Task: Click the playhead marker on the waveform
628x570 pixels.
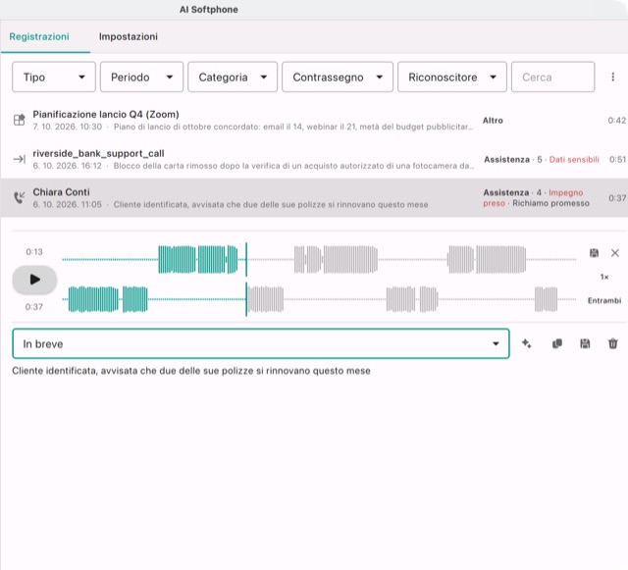Action: point(246,280)
